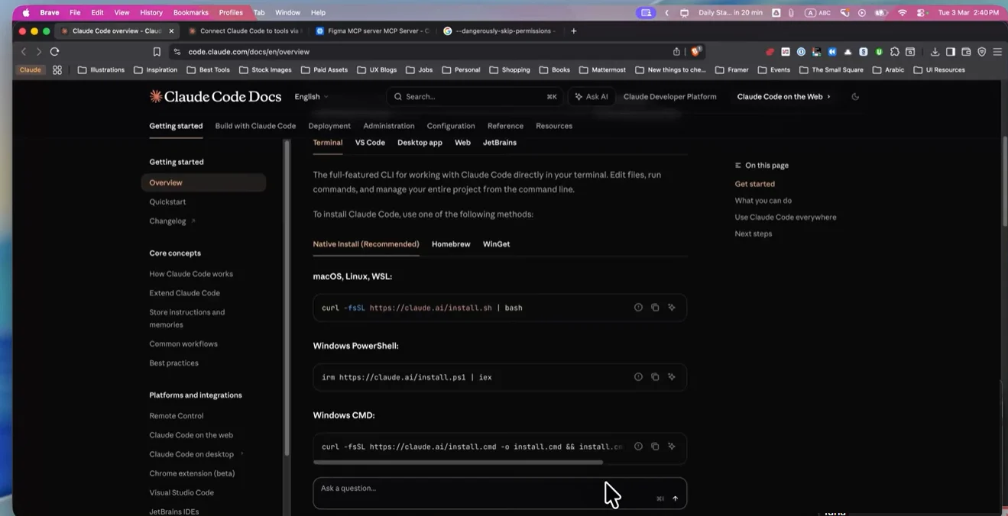Switch to the Desktop app tab
Viewport: 1008px width, 516px height.
(x=420, y=143)
